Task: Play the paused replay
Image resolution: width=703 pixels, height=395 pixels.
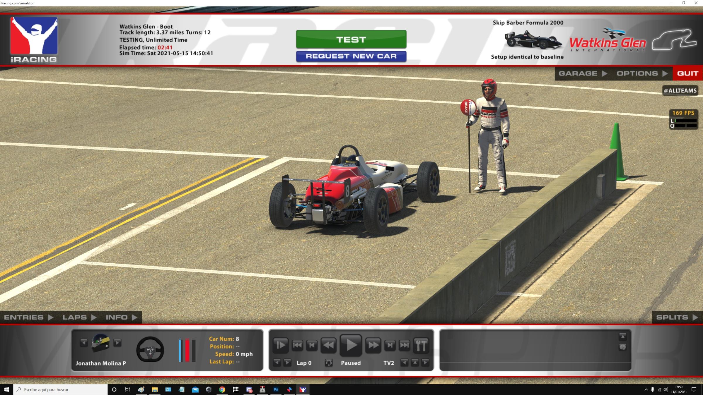Action: [x=350, y=345]
